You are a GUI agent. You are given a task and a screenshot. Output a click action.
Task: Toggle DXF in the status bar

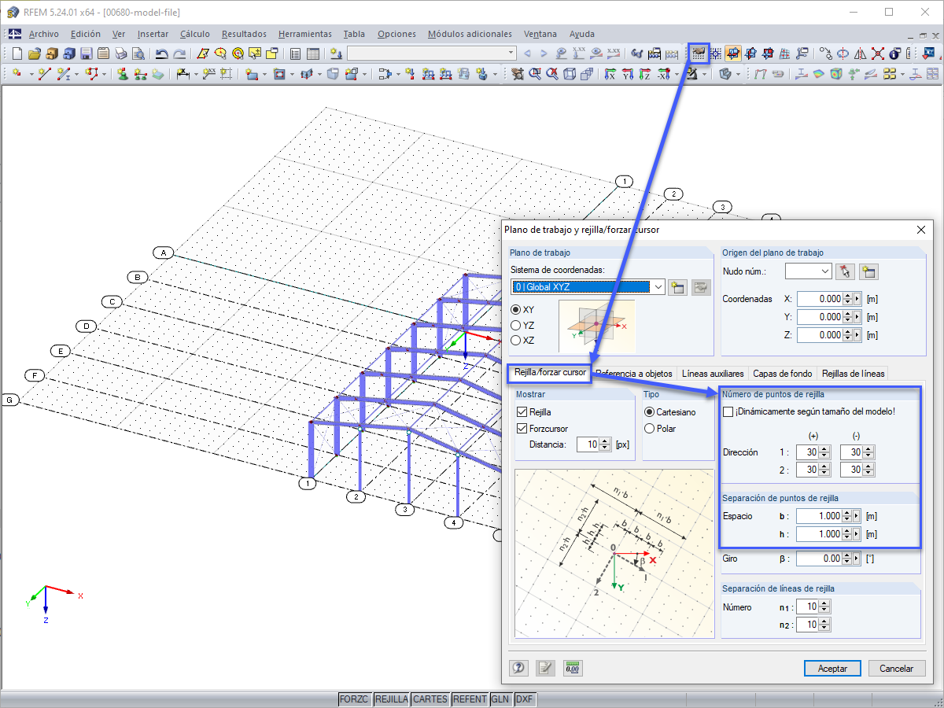(524, 699)
